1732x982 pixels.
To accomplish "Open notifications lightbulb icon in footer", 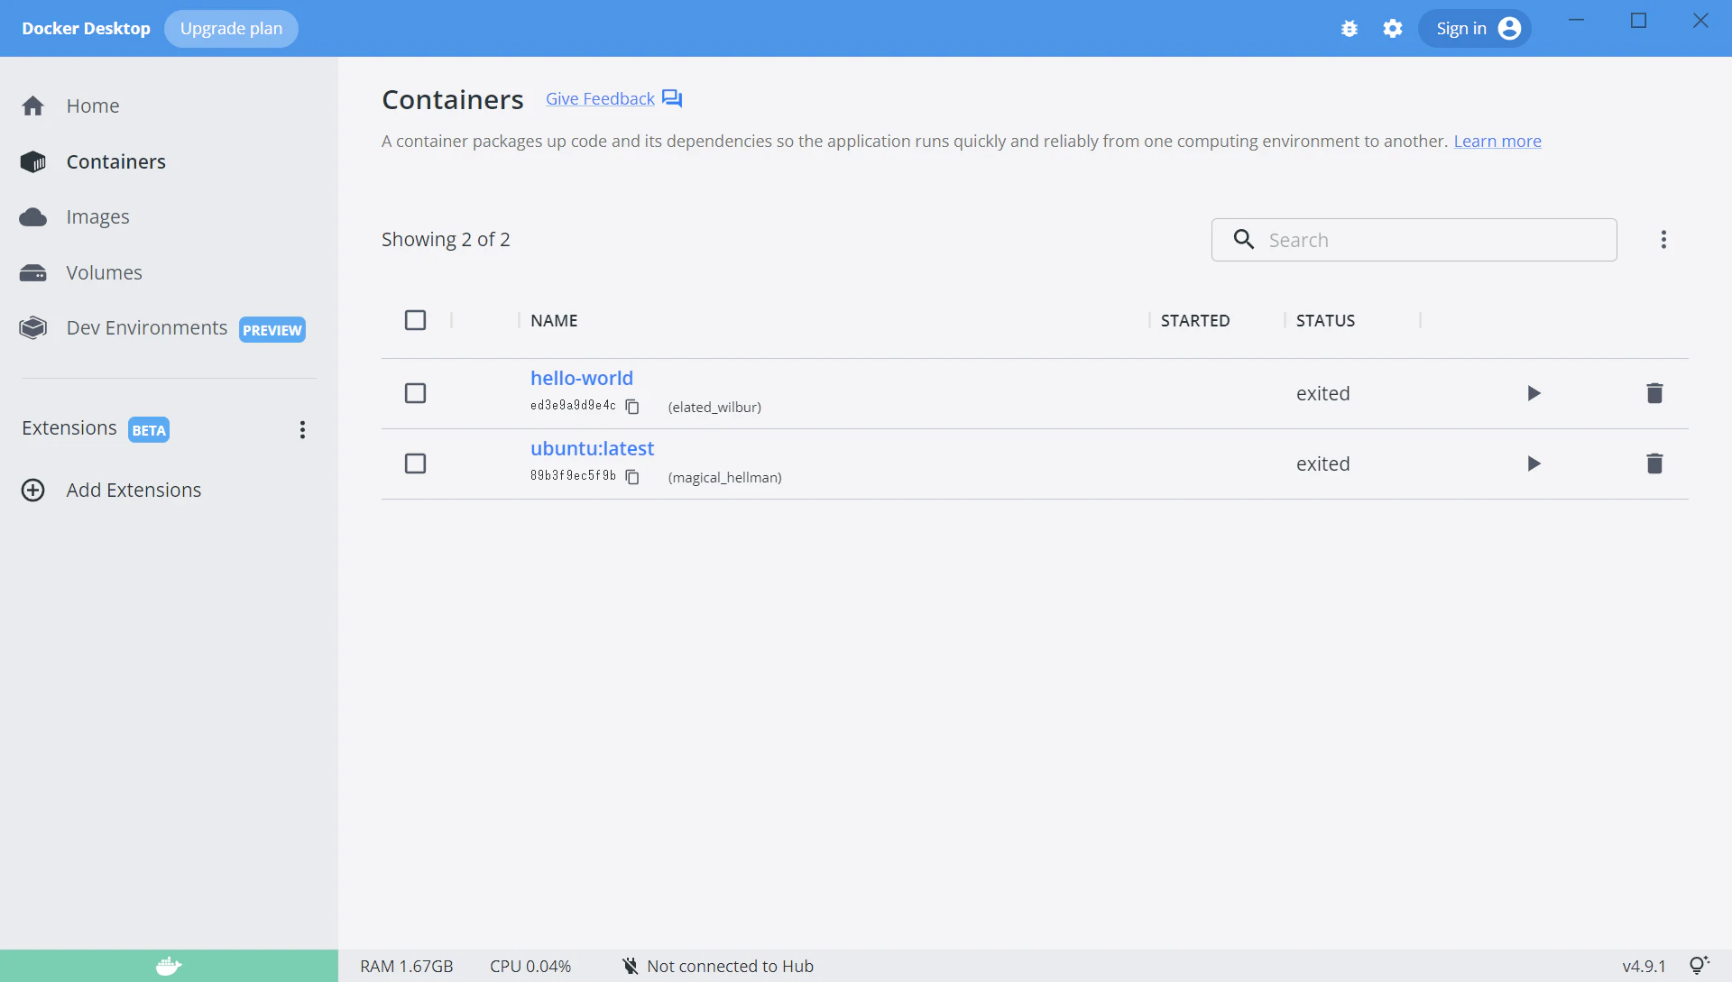I will pyautogui.click(x=1699, y=966).
